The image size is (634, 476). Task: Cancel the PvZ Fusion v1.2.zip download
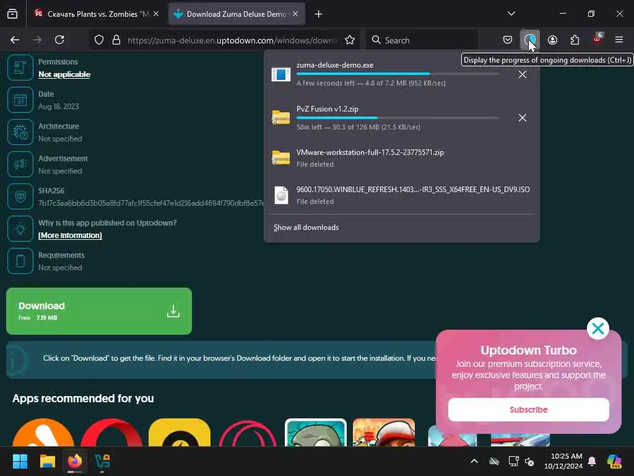[x=523, y=118]
